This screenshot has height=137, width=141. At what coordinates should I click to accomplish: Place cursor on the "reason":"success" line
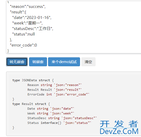coord(28,7)
